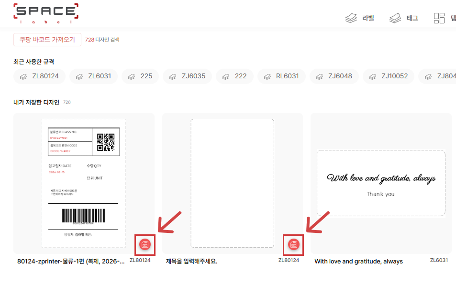Click the SPACE label logo
This screenshot has width=456, height=283.
[x=46, y=13]
